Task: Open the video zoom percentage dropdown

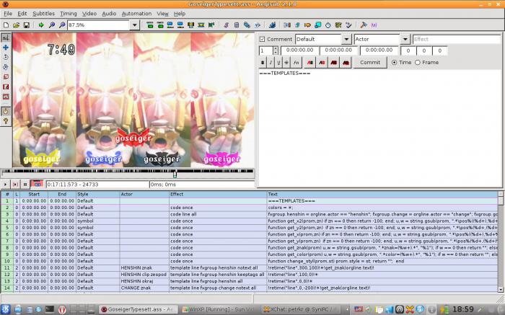Action: 135,25
